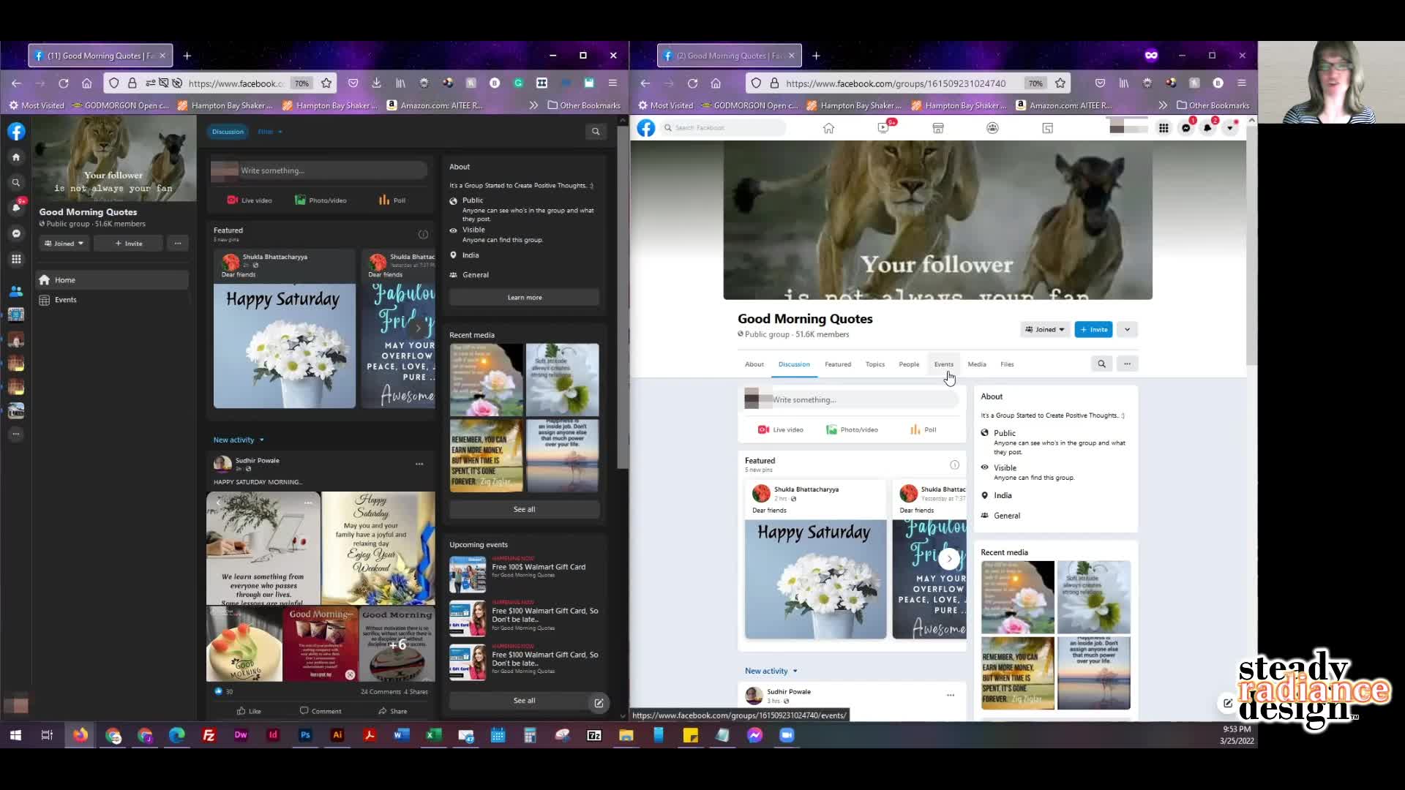Bookmark page star in right Firefox window

point(1060,83)
